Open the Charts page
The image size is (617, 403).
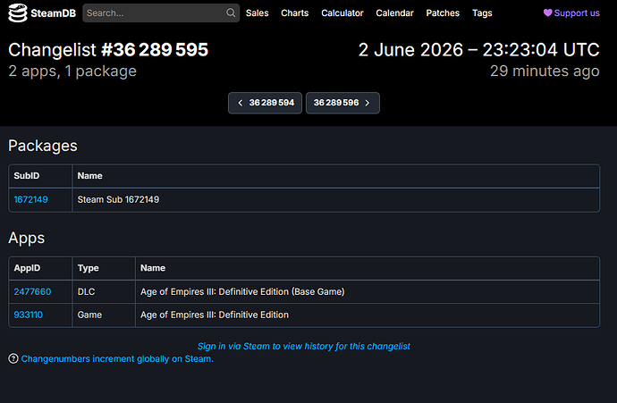pos(295,13)
